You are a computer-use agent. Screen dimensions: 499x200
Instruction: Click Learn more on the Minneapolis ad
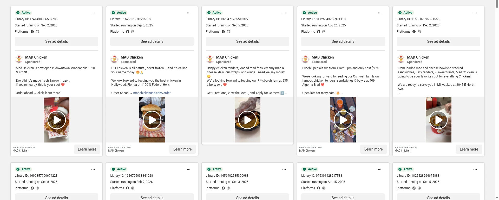[87, 149]
